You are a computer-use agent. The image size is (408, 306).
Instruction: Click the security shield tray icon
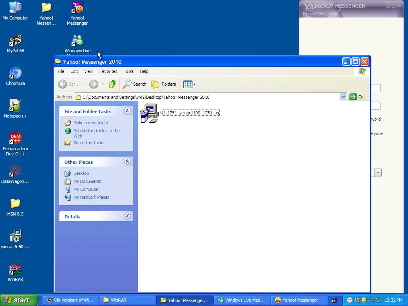click(x=364, y=300)
